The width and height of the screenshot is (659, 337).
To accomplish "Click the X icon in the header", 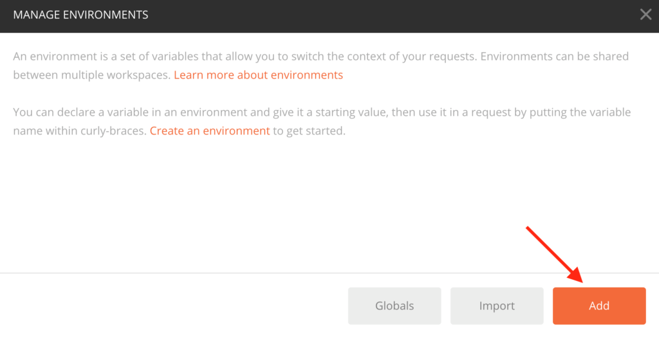I will pyautogui.click(x=645, y=15).
